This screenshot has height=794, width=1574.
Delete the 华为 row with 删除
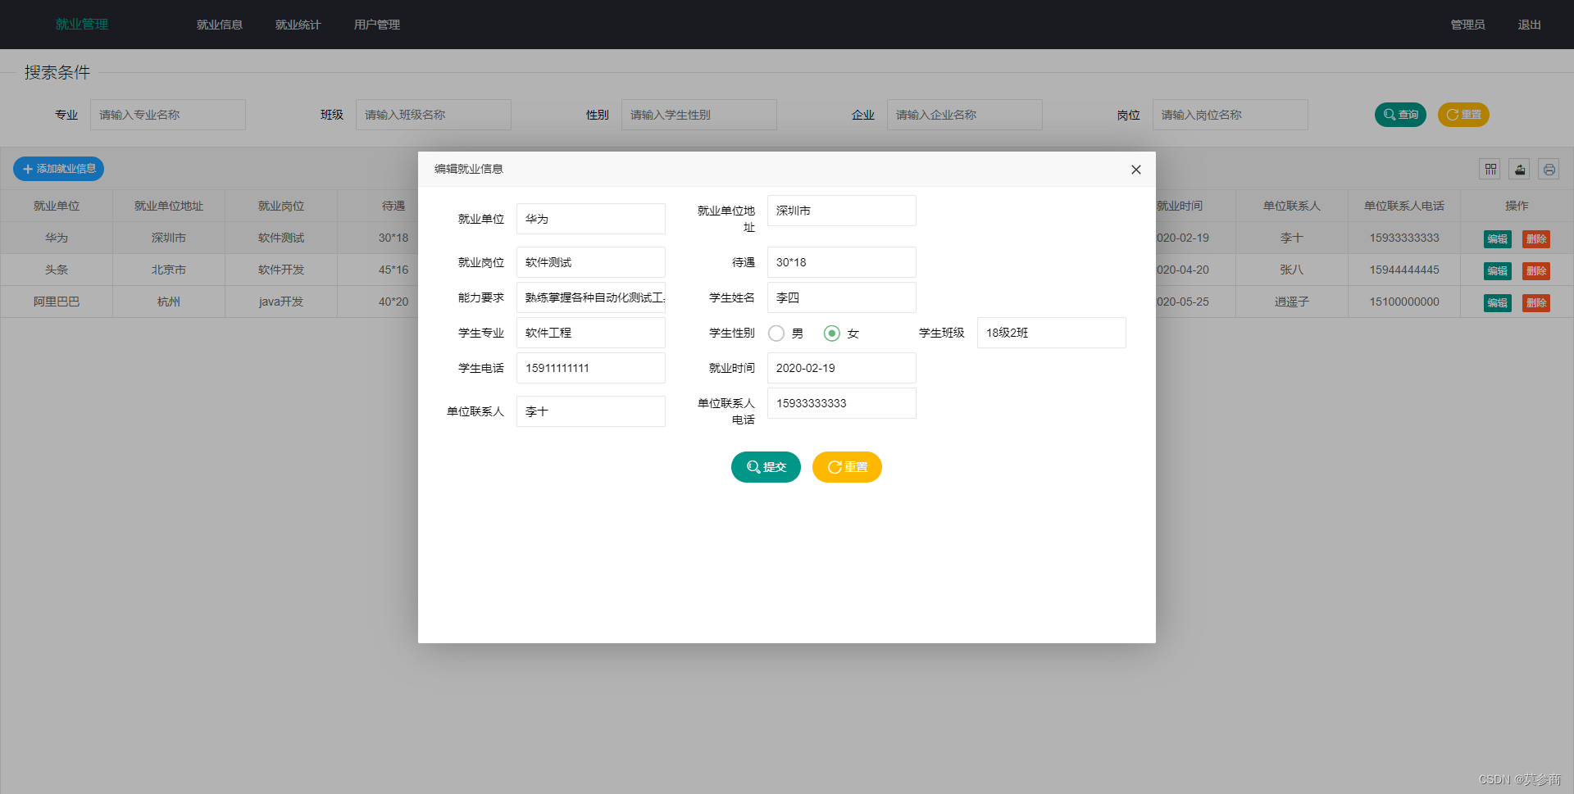1536,239
